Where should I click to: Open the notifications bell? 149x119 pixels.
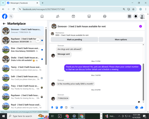coord(136,16)
